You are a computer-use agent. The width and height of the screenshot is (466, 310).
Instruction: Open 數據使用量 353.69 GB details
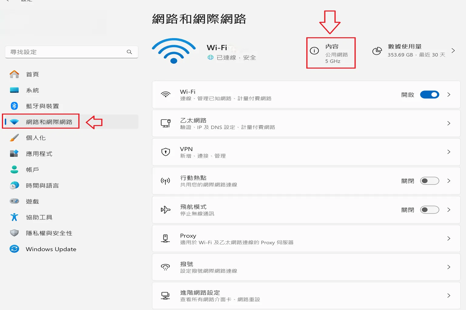coord(414,51)
